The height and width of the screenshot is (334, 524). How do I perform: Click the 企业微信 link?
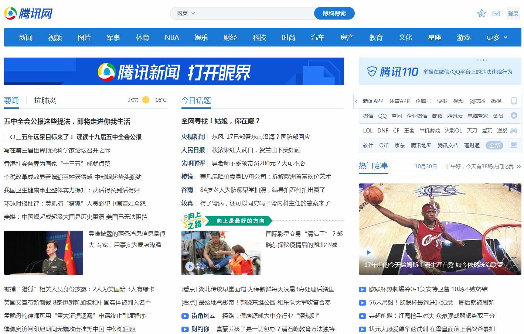[417, 116]
